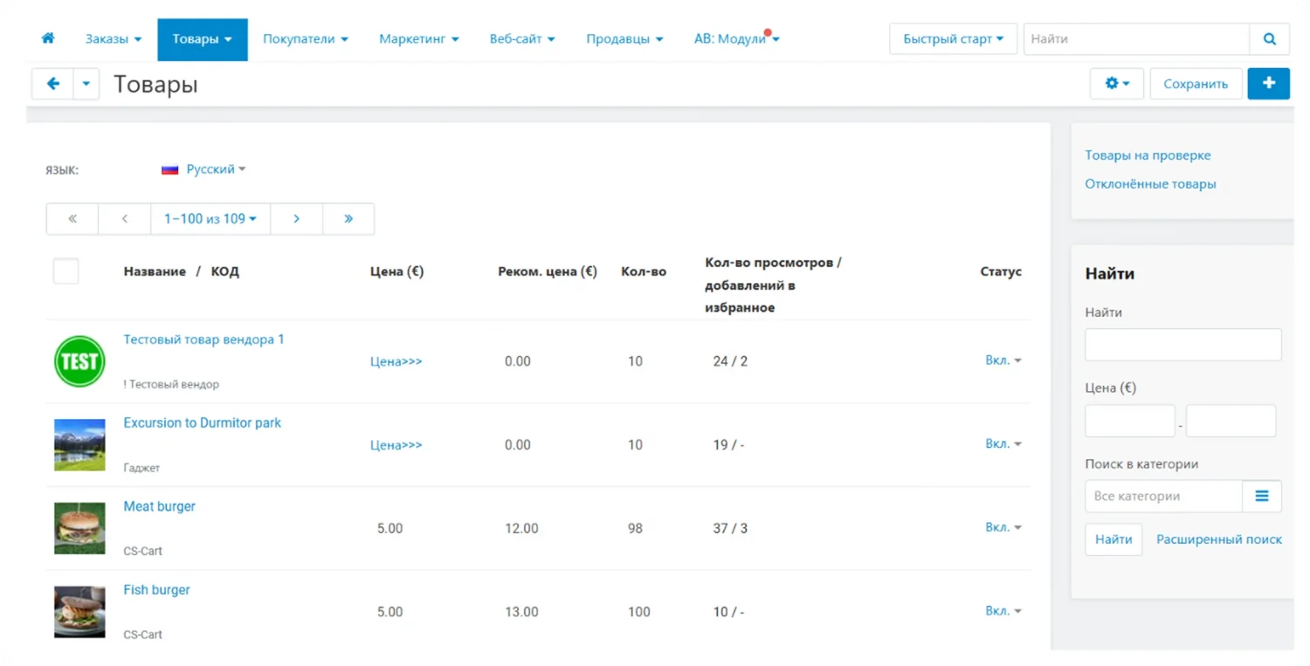Click the back arrow button
The image size is (1310, 666).
pos(53,84)
